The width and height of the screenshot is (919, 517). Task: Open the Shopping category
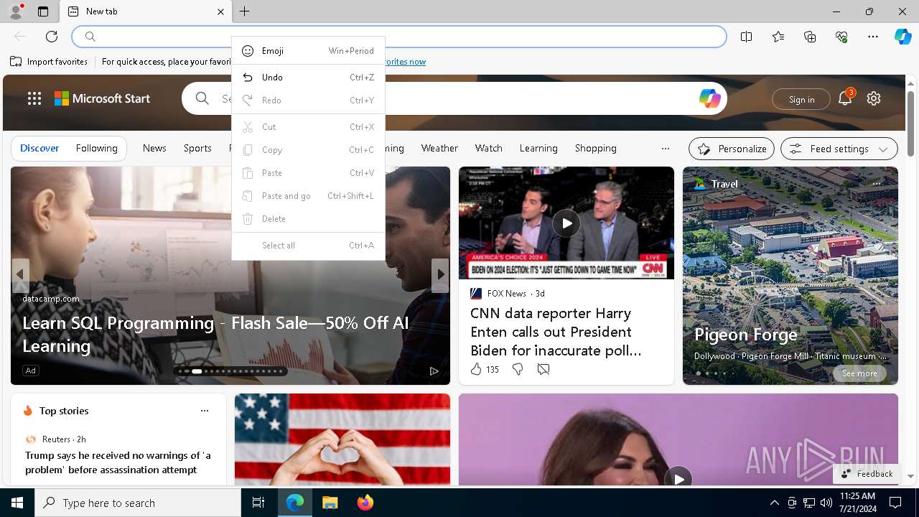pos(595,148)
